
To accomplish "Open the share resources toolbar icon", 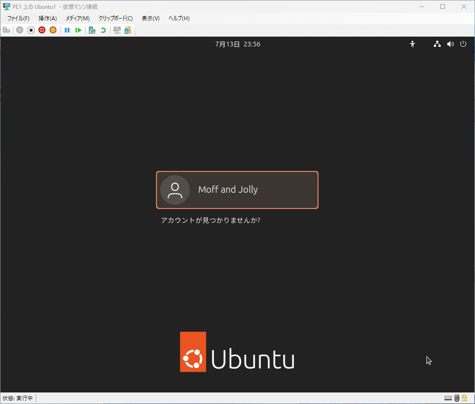I will 128,30.
